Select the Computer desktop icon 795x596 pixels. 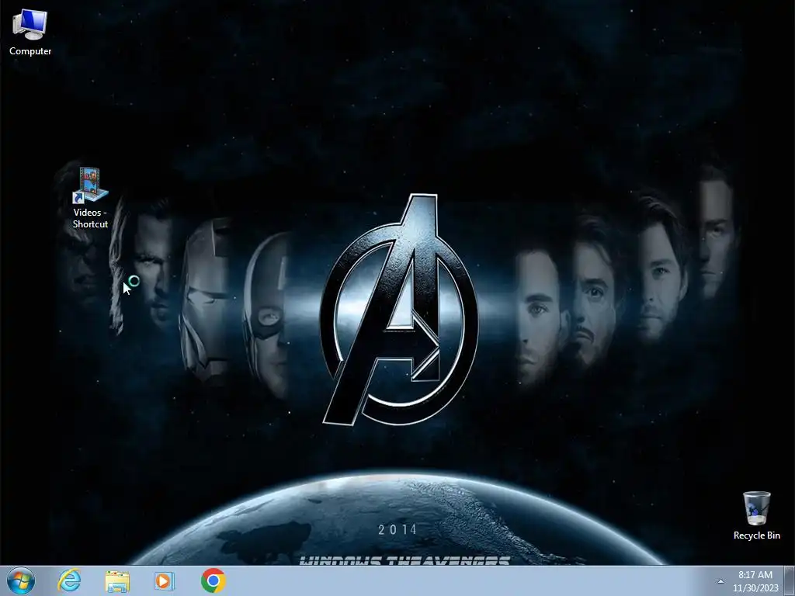click(x=30, y=31)
